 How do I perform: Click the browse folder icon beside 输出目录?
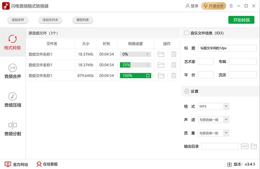tap(254, 146)
